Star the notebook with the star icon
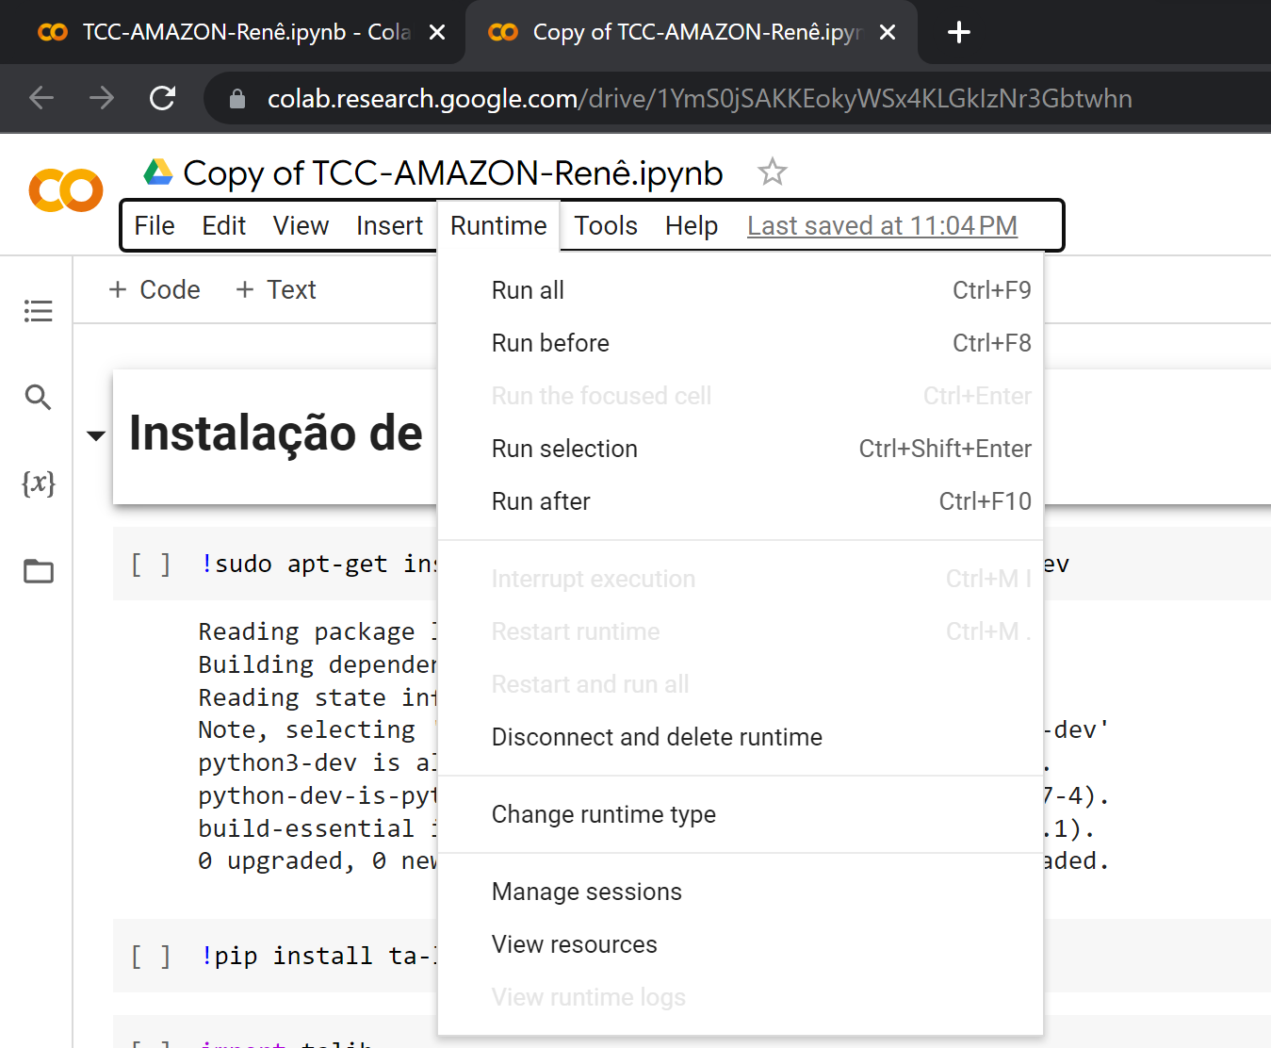Viewport: 1271px width, 1048px height. click(773, 172)
